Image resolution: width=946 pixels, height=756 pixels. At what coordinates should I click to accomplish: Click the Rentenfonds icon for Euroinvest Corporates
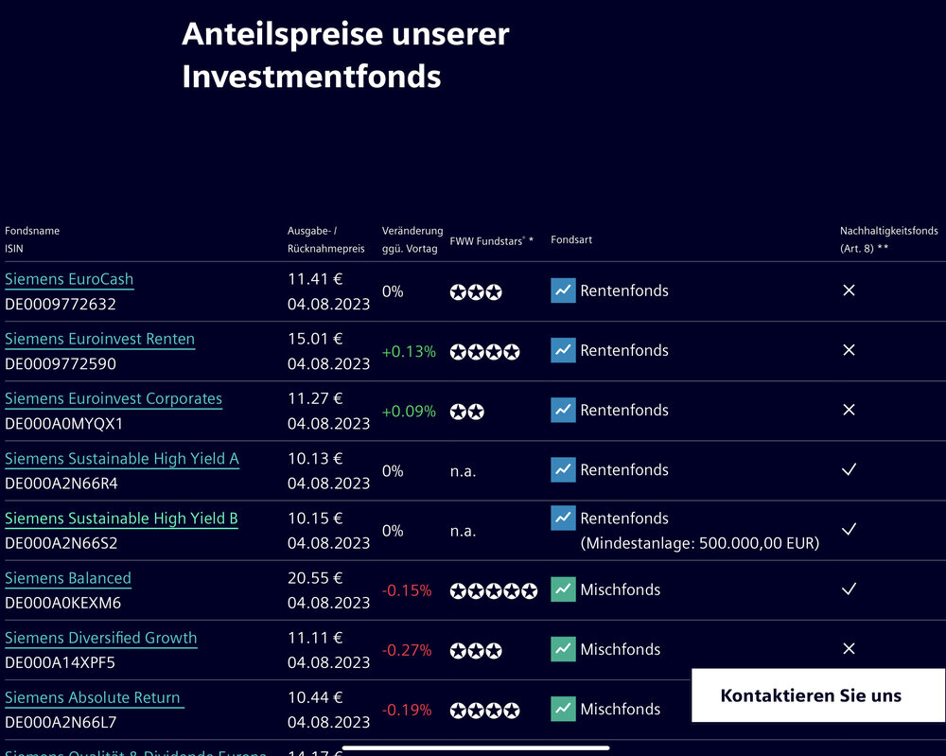point(563,410)
